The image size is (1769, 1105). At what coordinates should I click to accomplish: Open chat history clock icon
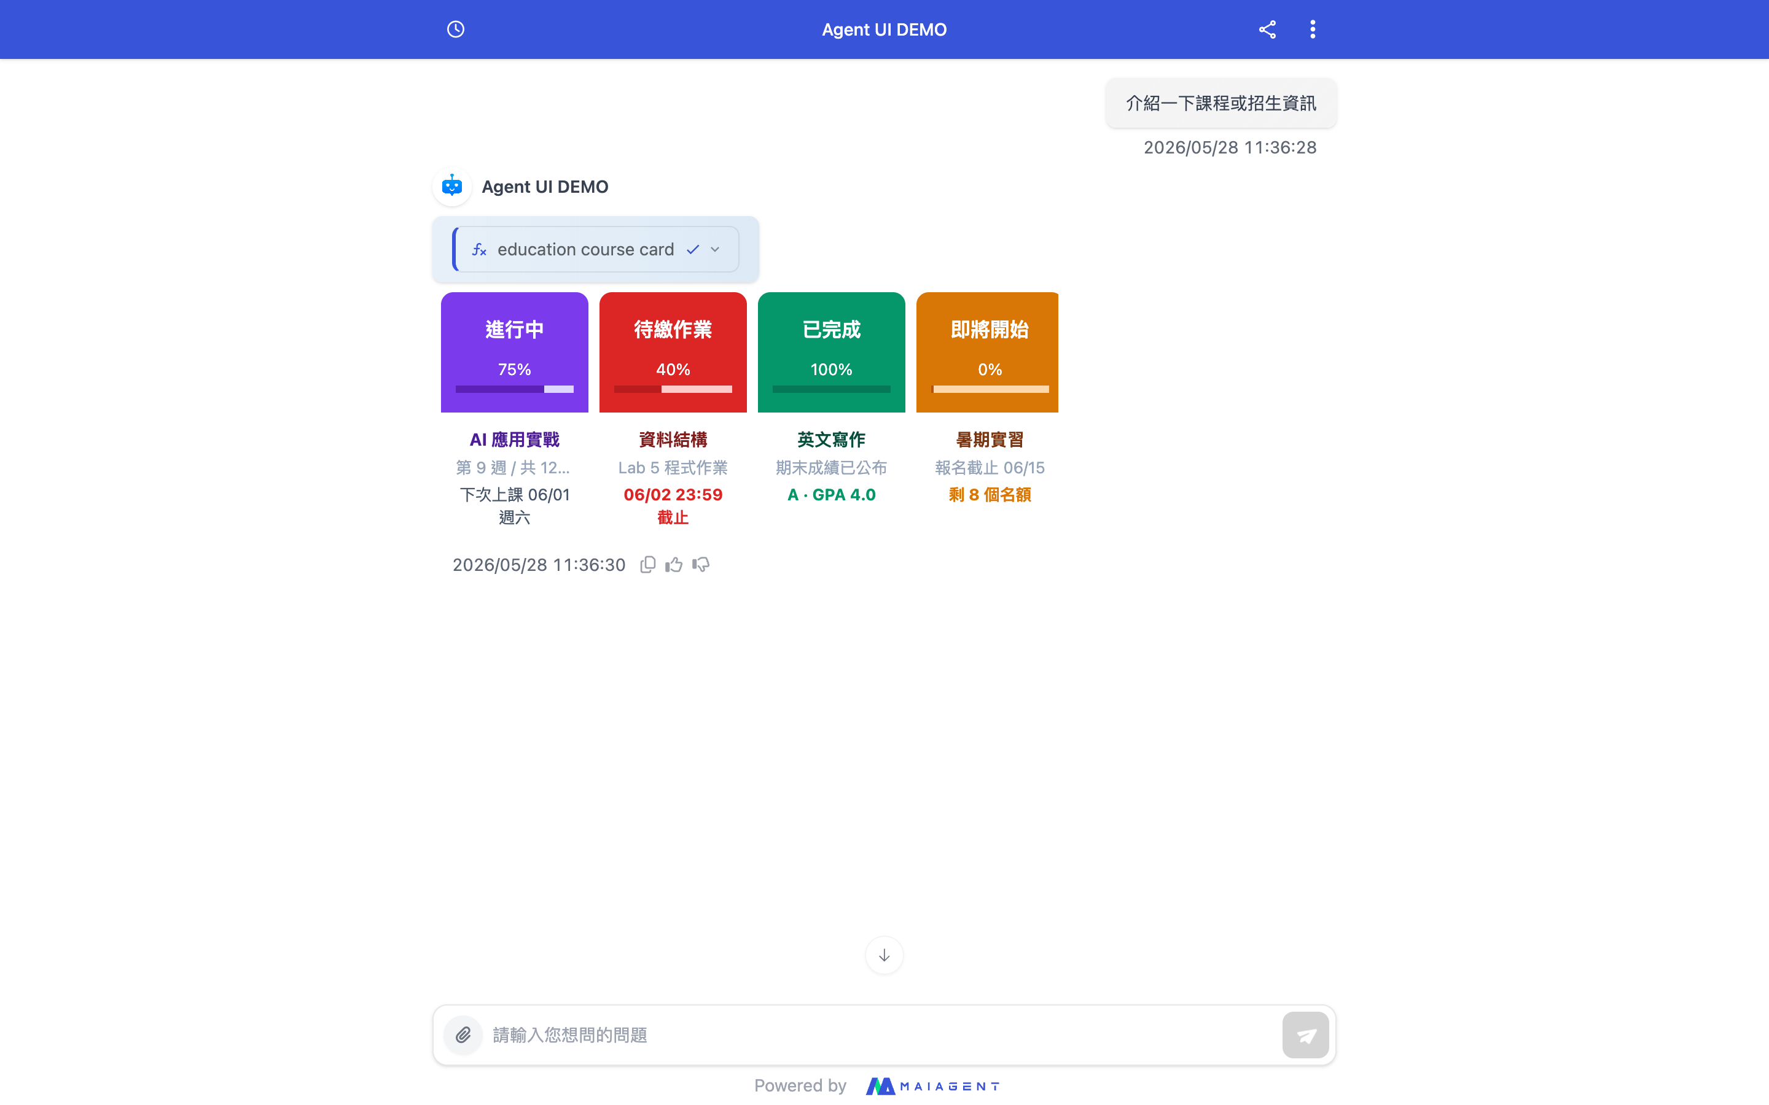coord(455,29)
